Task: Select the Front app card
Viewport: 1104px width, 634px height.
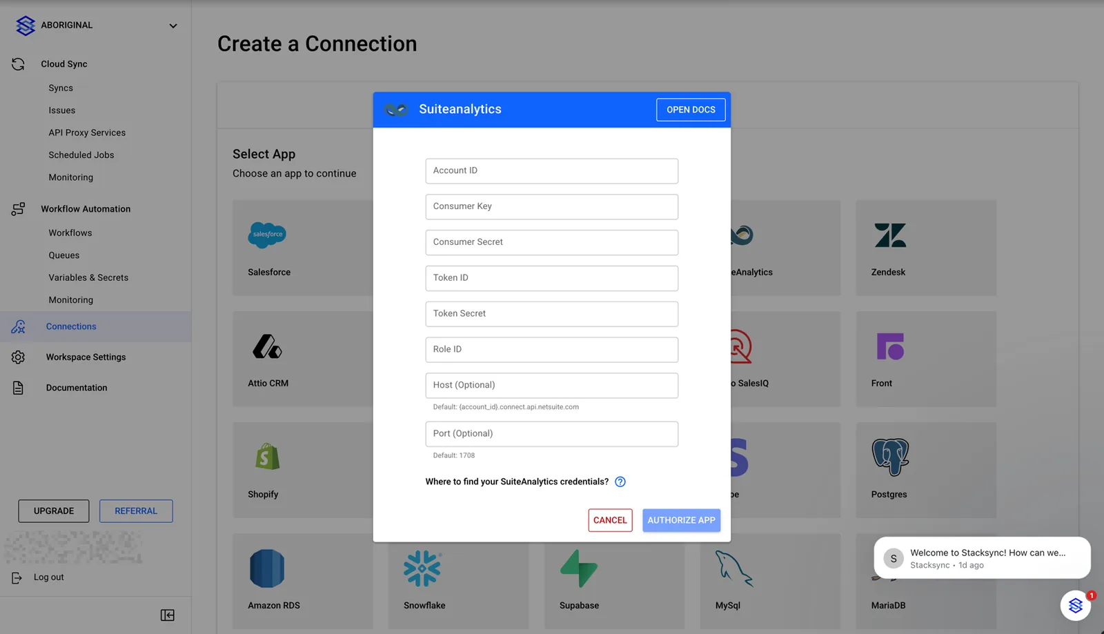Action: [x=926, y=359]
